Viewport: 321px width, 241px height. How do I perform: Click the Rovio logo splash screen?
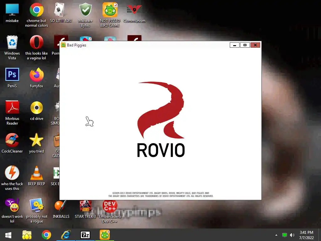pos(161,120)
